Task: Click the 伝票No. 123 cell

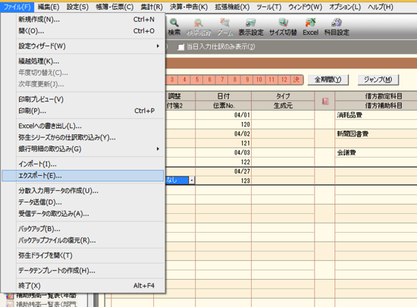Action: tap(223, 180)
